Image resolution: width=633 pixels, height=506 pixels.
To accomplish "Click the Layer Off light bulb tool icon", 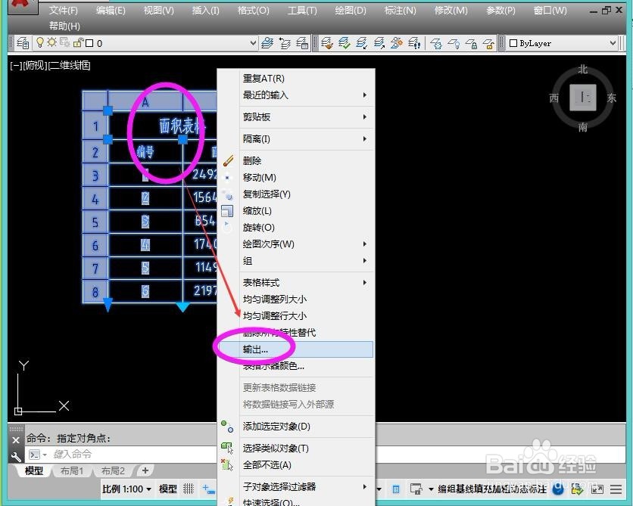I will coord(454,43).
